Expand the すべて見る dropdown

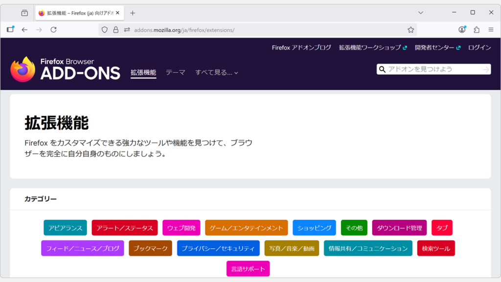coord(217,72)
